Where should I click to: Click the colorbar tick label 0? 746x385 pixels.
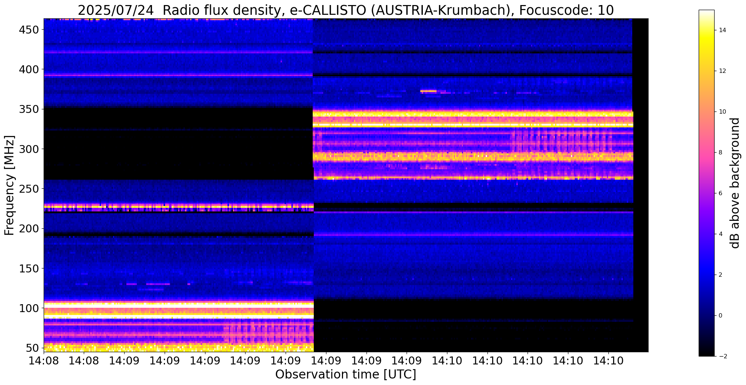click(x=721, y=316)
